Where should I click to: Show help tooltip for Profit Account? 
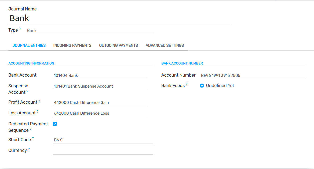coord(39,101)
